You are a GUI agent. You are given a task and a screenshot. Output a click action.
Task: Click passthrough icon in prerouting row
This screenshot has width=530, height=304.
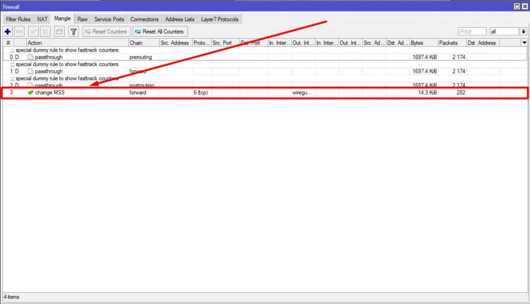31,57
